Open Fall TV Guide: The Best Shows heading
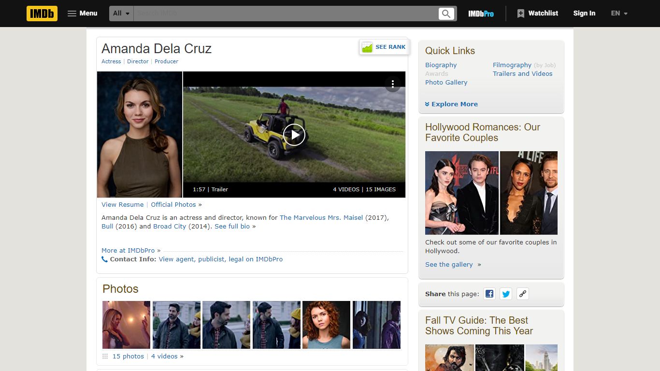Viewport: 660px width, 371px height. pos(479,326)
